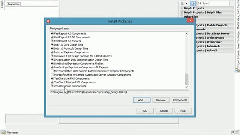Toggle LiveBindings Expression Components DbExpress checkbox

(x=52, y=67)
